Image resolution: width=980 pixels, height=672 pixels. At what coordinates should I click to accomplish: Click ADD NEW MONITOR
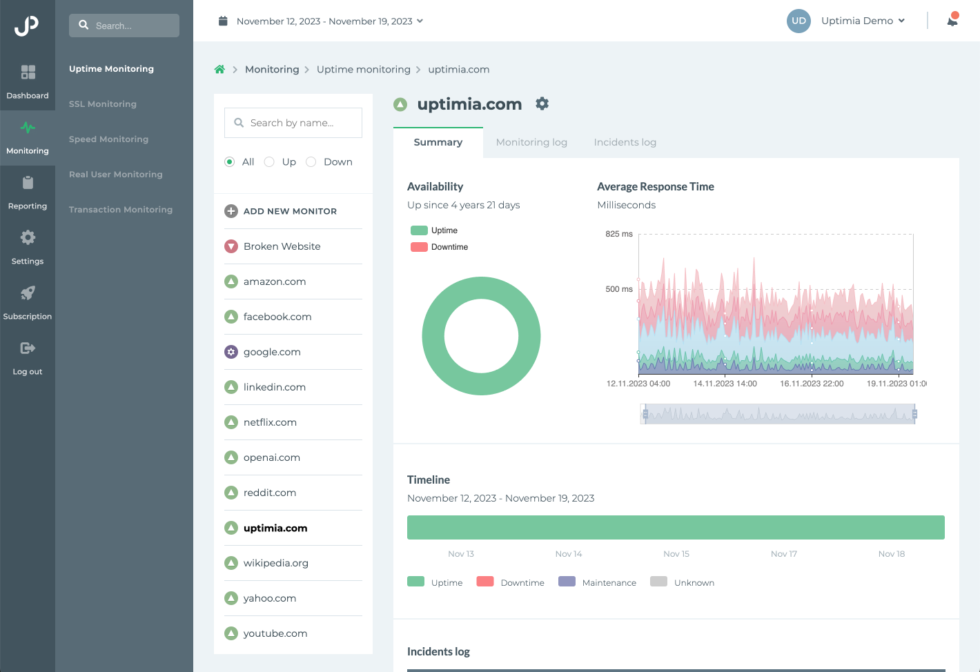(x=289, y=211)
